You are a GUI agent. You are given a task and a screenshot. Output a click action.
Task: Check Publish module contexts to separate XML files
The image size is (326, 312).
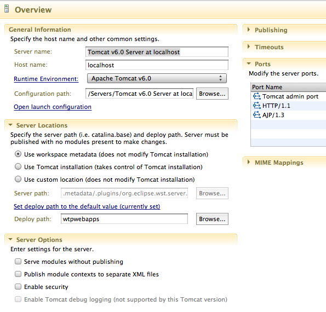click(x=18, y=274)
